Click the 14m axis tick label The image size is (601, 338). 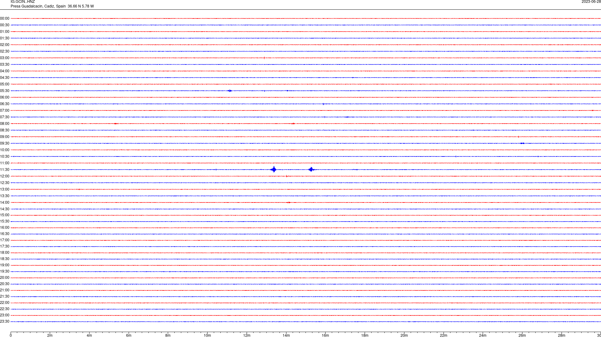tap(286, 335)
